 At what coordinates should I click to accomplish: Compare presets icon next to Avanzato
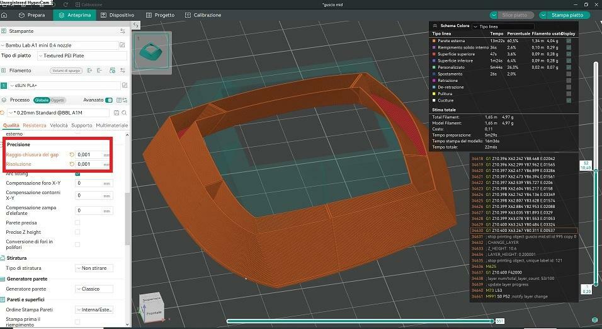click(125, 100)
